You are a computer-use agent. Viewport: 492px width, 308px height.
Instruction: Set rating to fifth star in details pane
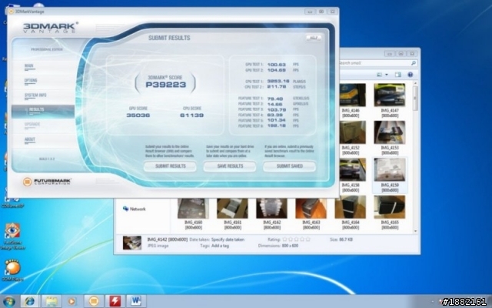(x=307, y=239)
